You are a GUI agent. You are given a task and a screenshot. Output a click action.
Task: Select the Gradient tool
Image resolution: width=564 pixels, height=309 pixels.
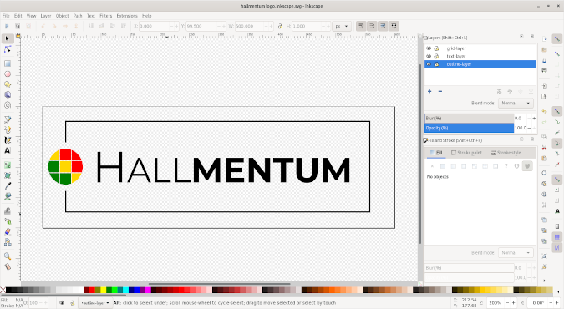pos(8,165)
